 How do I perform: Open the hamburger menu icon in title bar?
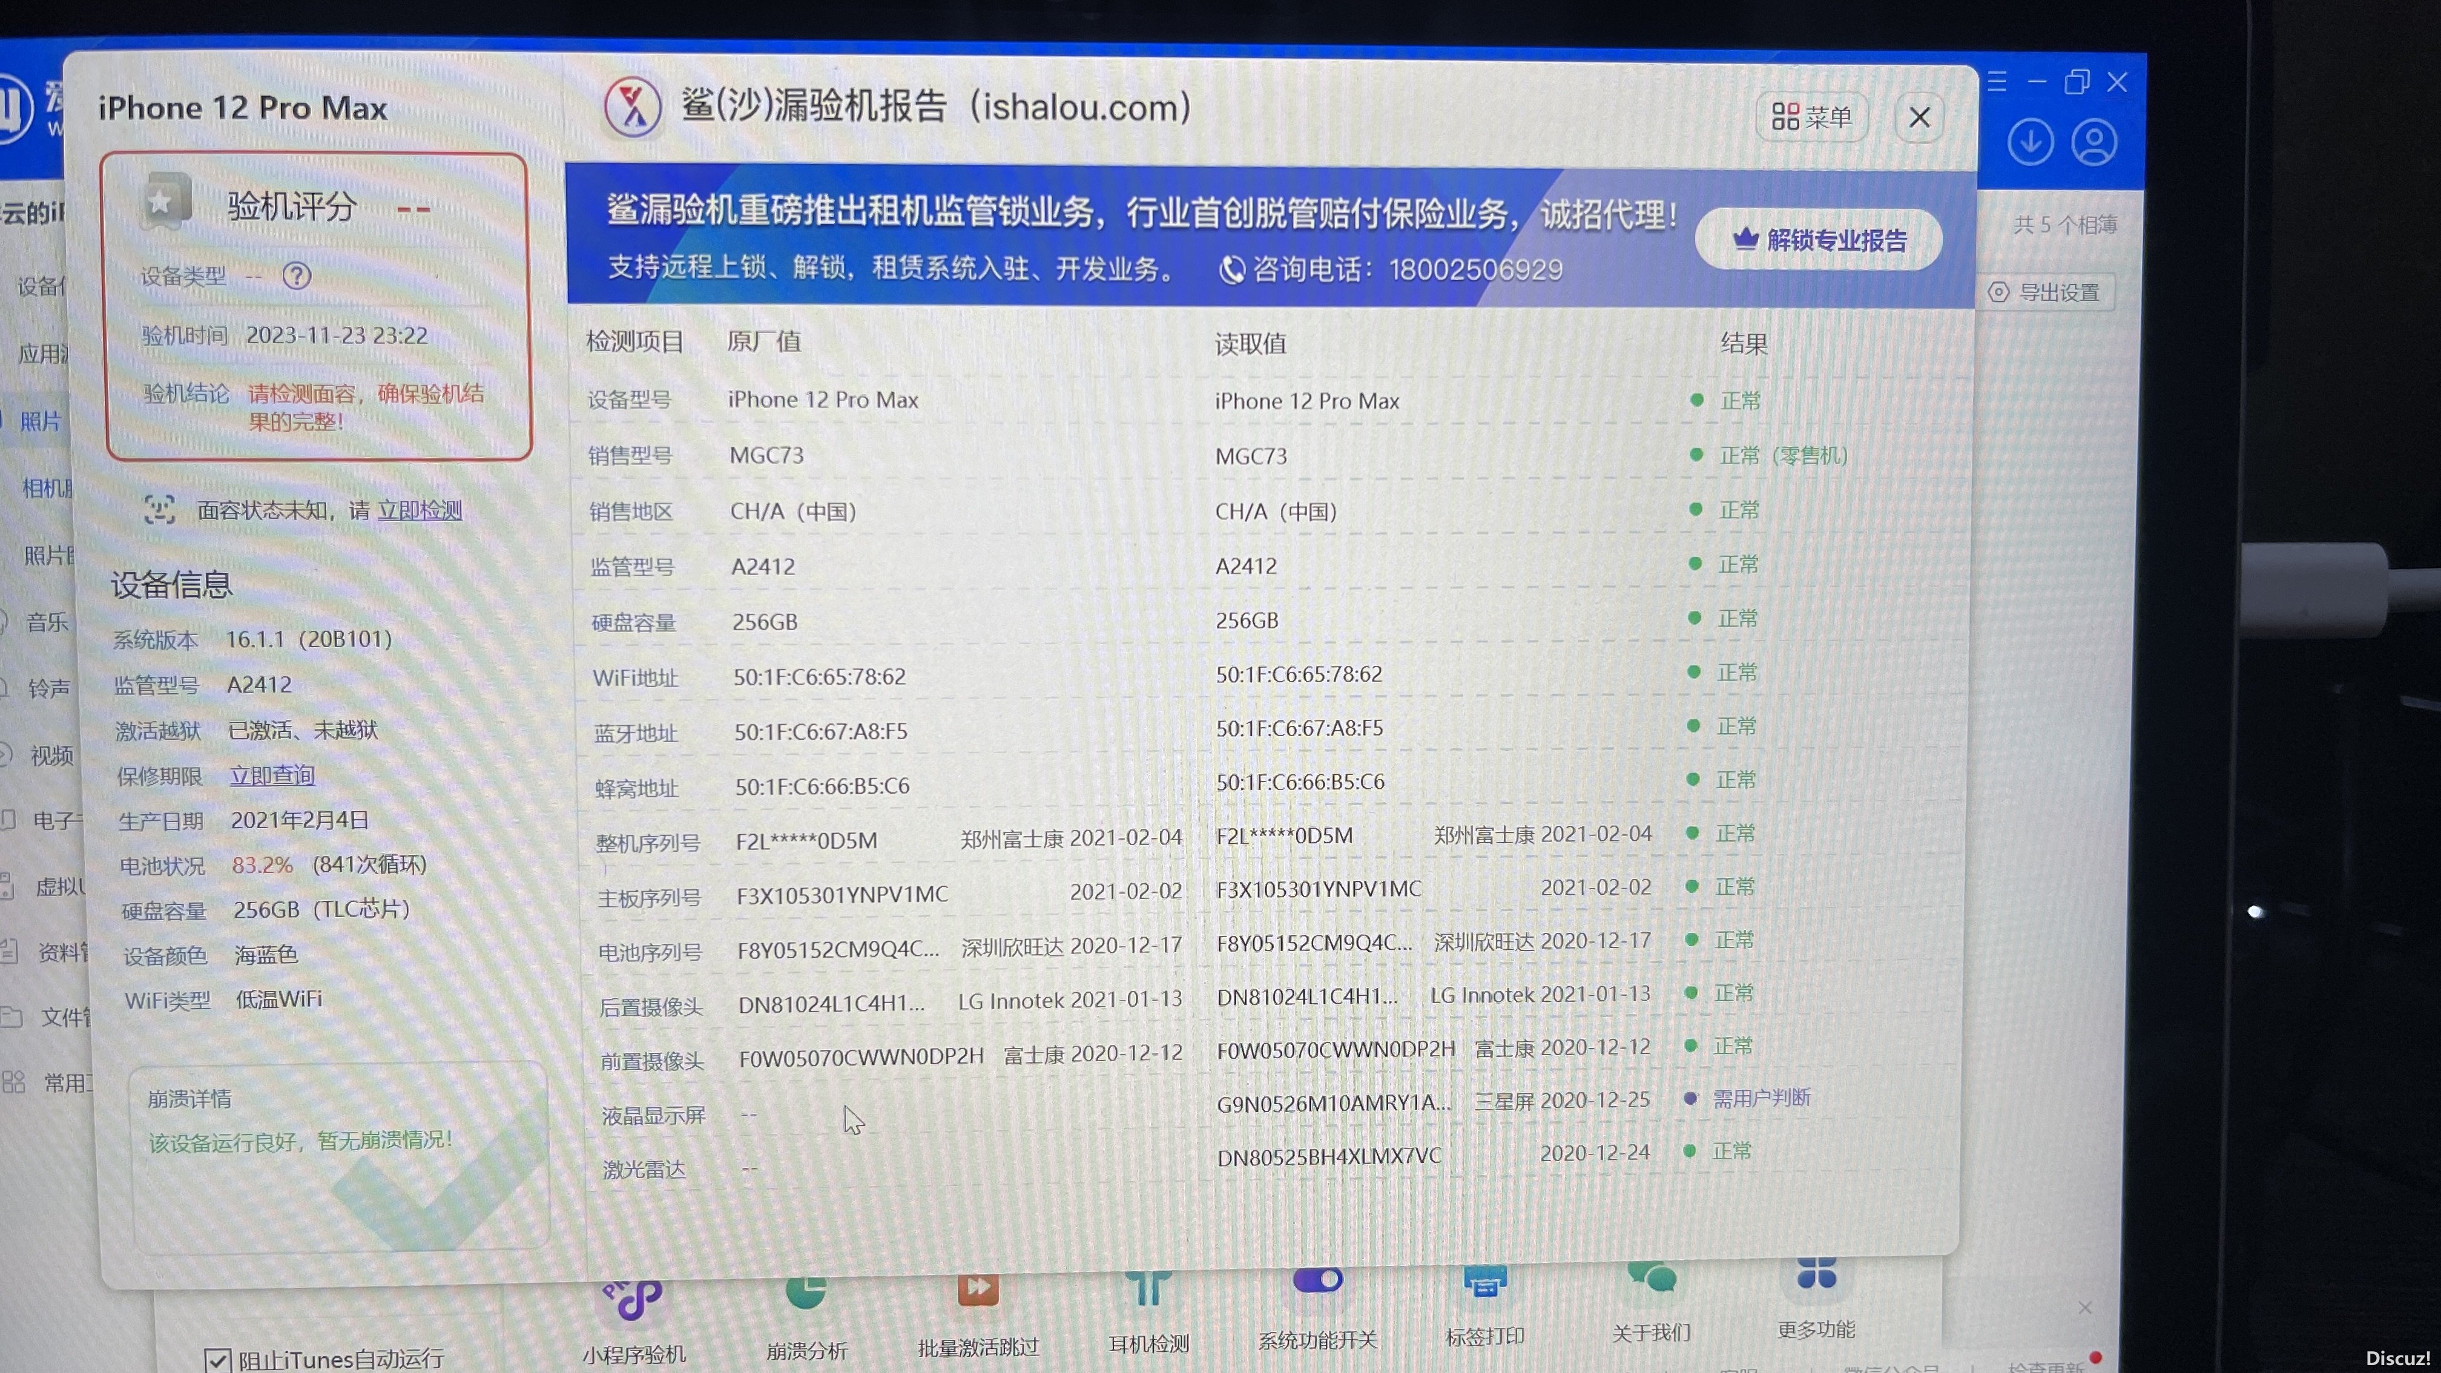point(1997,82)
